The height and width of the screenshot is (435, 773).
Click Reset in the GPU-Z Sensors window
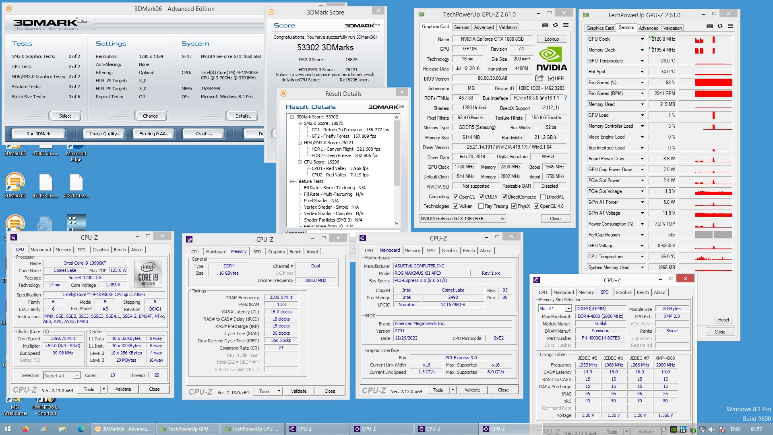pyautogui.click(x=723, y=320)
